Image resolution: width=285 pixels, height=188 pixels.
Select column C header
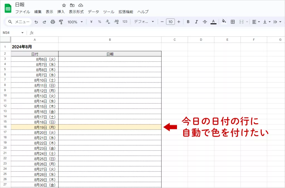coord(175,40)
